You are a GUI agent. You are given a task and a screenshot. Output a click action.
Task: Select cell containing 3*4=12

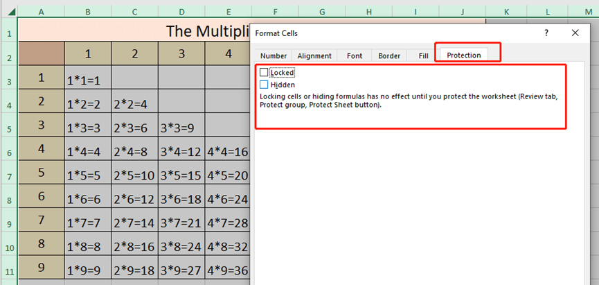pyautogui.click(x=182, y=149)
